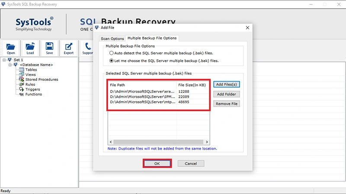Viewport: 346px width, 194px height.
Task: Select the Functions icon in the tree
Action: (21, 94)
